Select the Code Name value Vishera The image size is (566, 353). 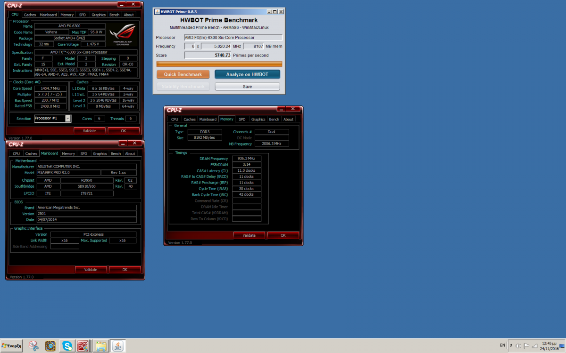point(50,32)
